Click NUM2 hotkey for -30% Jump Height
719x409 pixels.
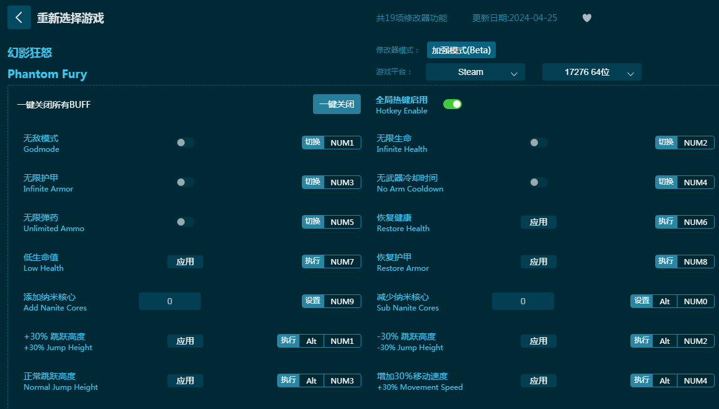point(695,341)
